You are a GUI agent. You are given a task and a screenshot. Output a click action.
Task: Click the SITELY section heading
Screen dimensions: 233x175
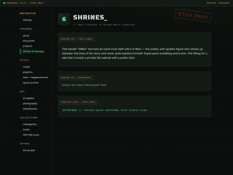coord(25,60)
